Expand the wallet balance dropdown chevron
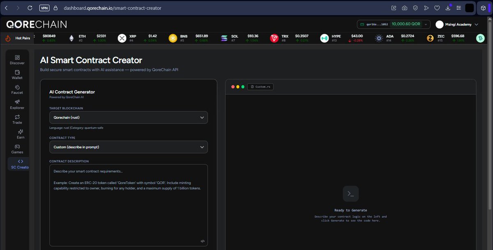 tap(426, 25)
